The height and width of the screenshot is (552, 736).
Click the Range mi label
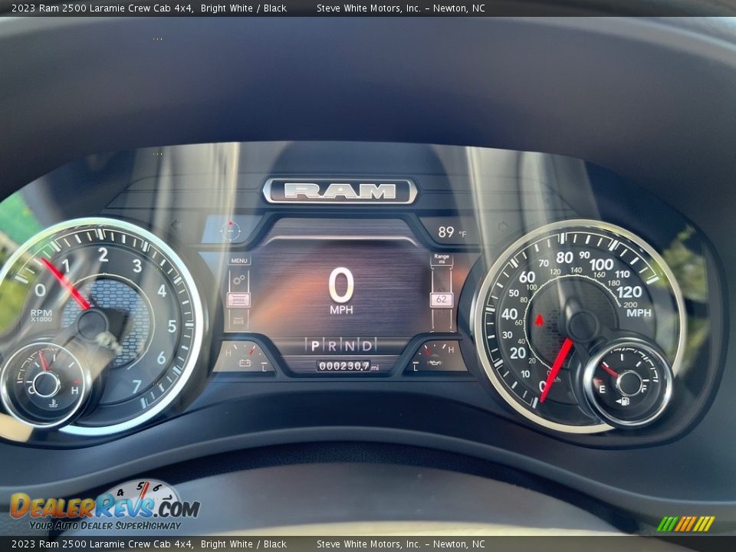[x=442, y=258]
